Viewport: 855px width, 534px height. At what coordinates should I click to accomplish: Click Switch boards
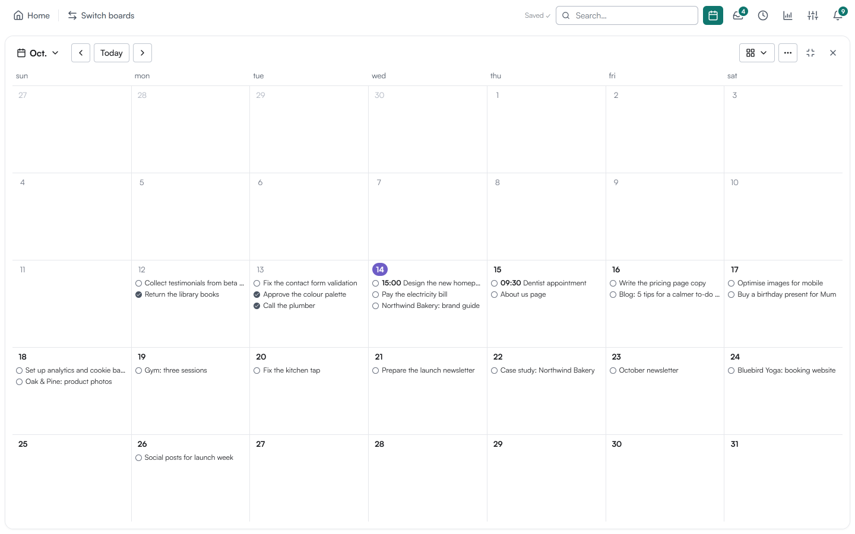[101, 15]
